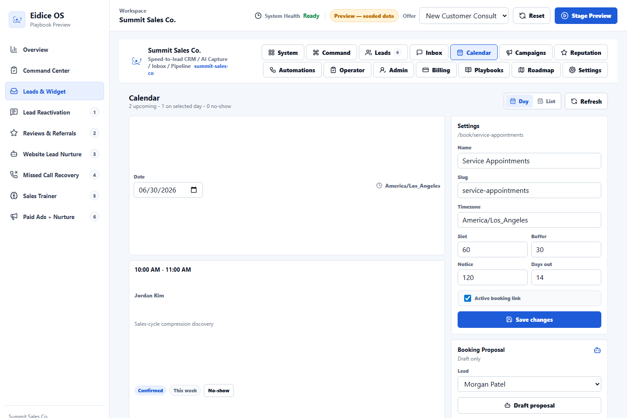Click the Buffer field showing 30
This screenshot has width=627, height=418.
(x=566, y=249)
